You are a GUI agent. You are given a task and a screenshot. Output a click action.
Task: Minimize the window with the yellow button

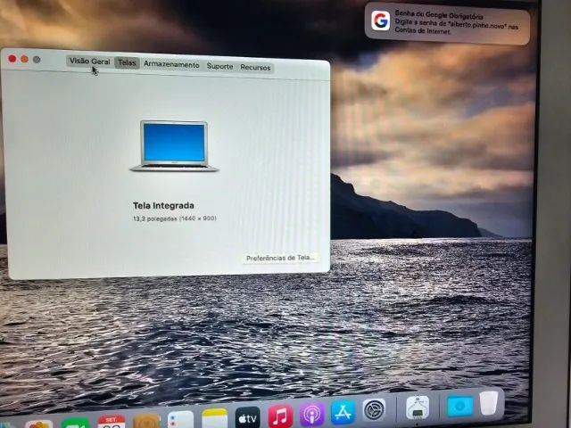pyautogui.click(x=24, y=59)
